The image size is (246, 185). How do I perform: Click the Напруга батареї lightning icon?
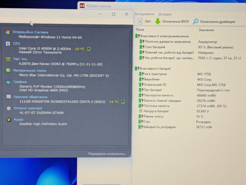[x=140, y=111]
